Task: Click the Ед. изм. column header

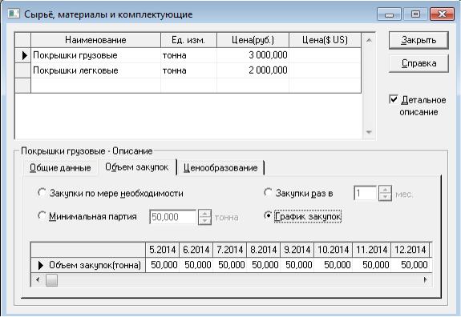Action: click(x=188, y=40)
